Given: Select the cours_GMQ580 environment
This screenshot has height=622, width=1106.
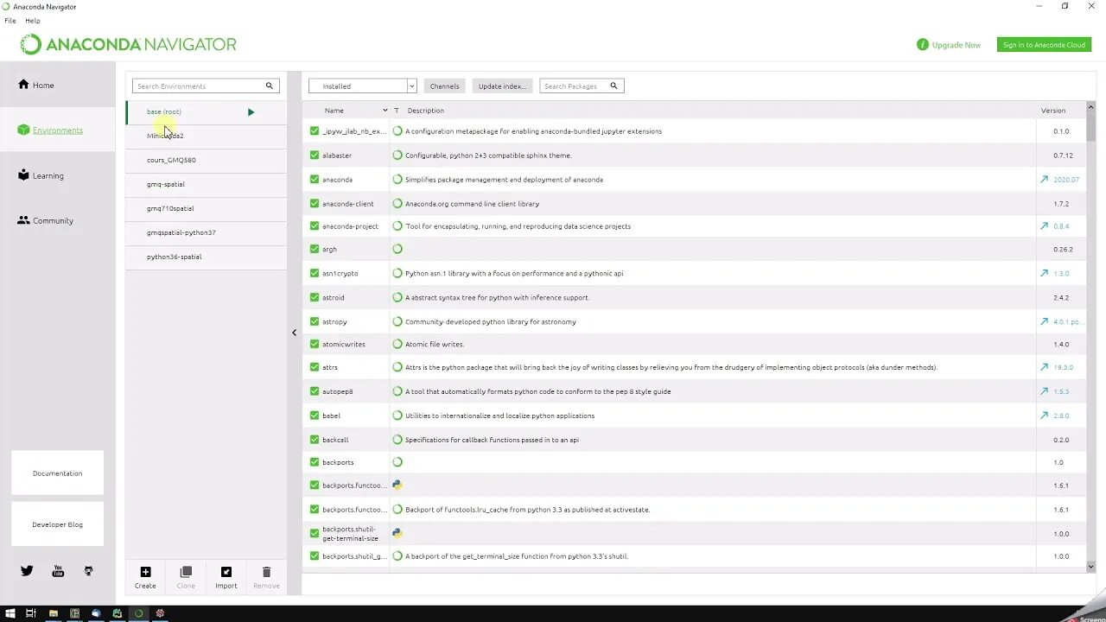Looking at the screenshot, I should (x=207, y=160).
